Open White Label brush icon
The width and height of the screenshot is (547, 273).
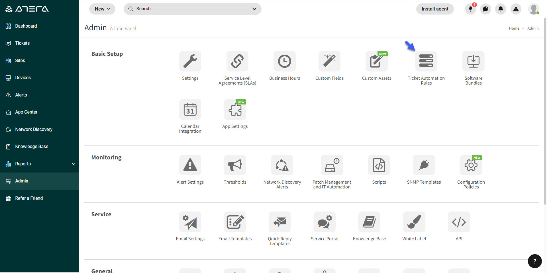pyautogui.click(x=414, y=222)
